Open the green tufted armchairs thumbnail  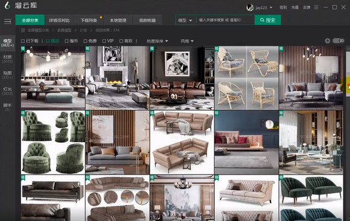tap(53, 142)
